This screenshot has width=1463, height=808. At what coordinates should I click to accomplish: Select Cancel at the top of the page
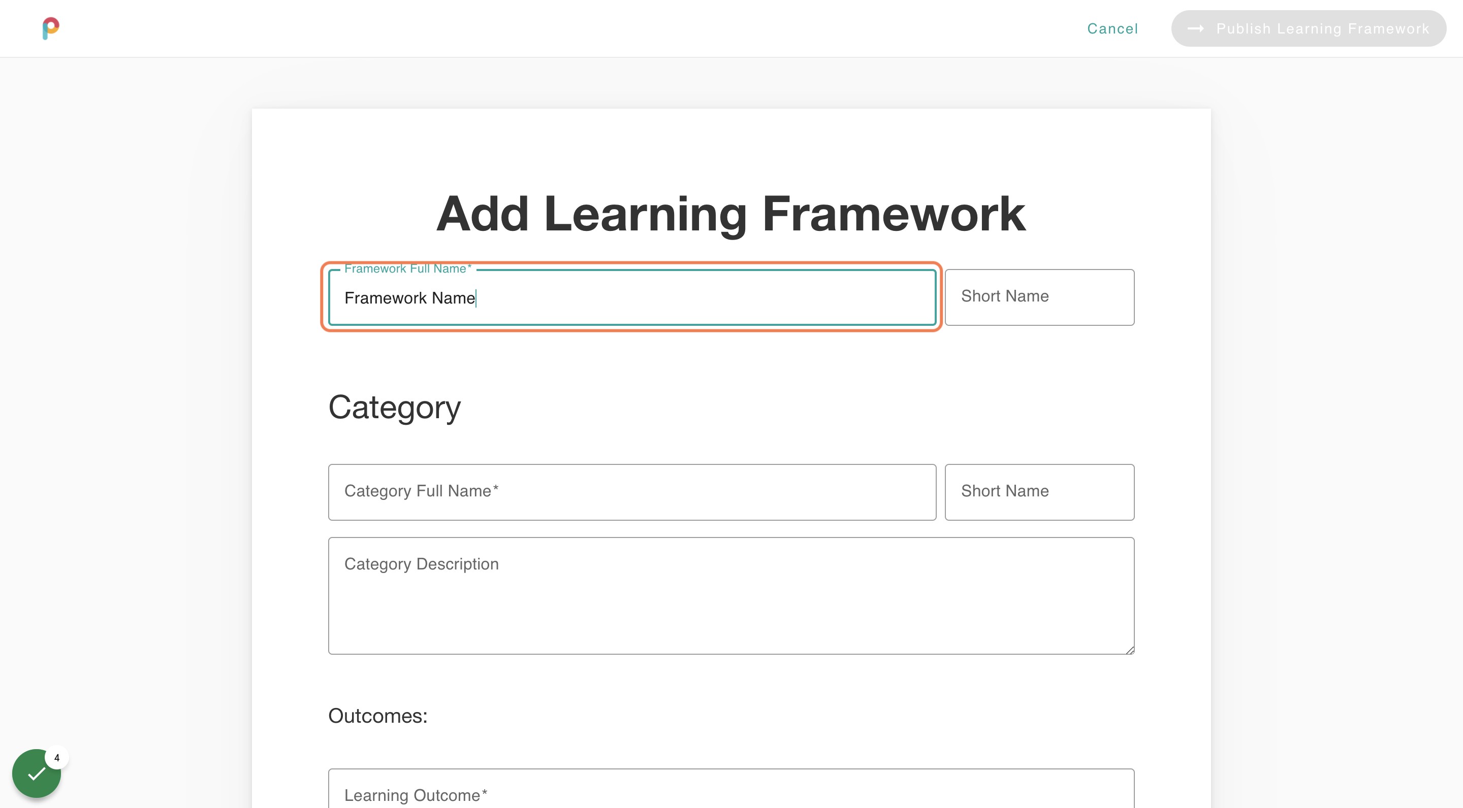pyautogui.click(x=1112, y=28)
